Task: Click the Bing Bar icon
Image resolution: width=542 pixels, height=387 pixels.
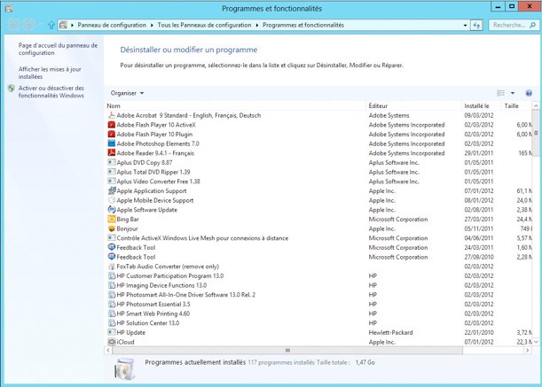Action: pos(112,220)
